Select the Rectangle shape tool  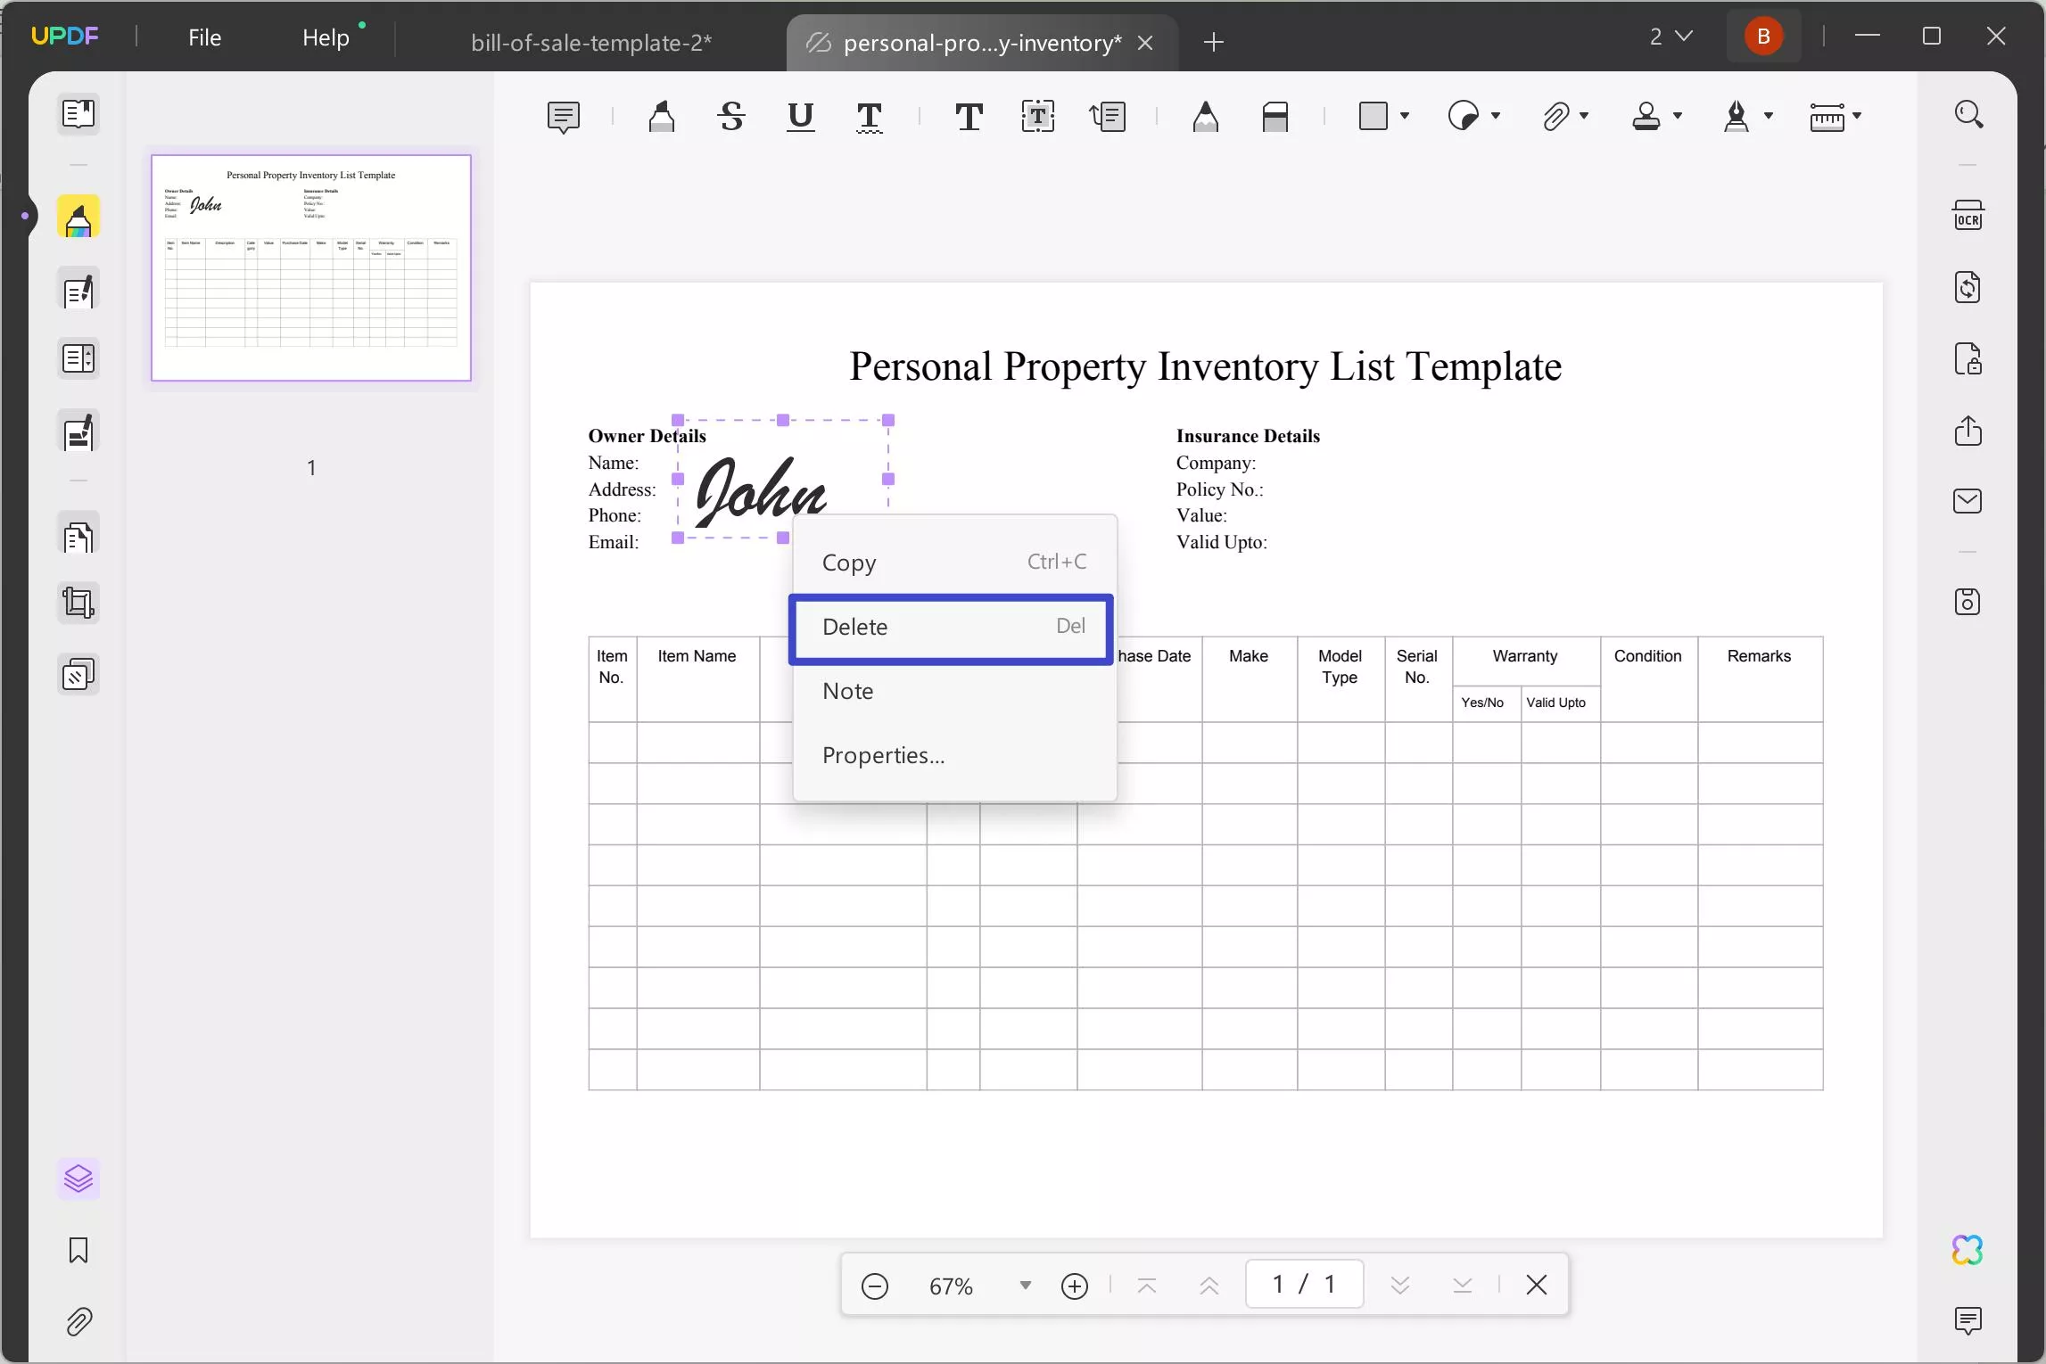click(1374, 116)
